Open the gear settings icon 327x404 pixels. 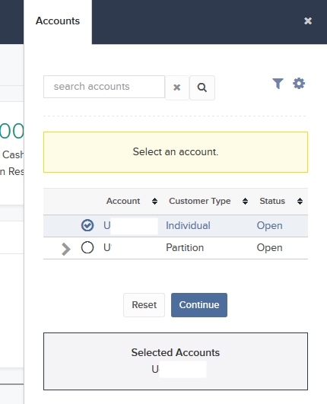(299, 83)
